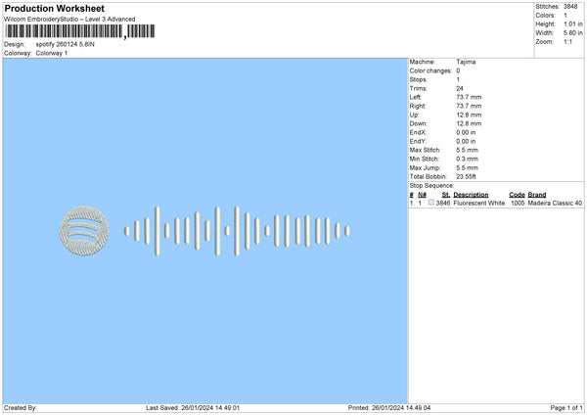Click the Machine value "Tajima"

[x=466, y=62]
